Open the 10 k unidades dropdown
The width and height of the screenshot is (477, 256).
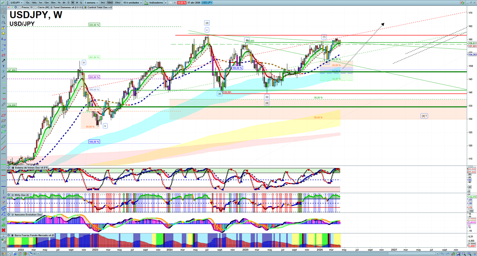click(132, 3)
